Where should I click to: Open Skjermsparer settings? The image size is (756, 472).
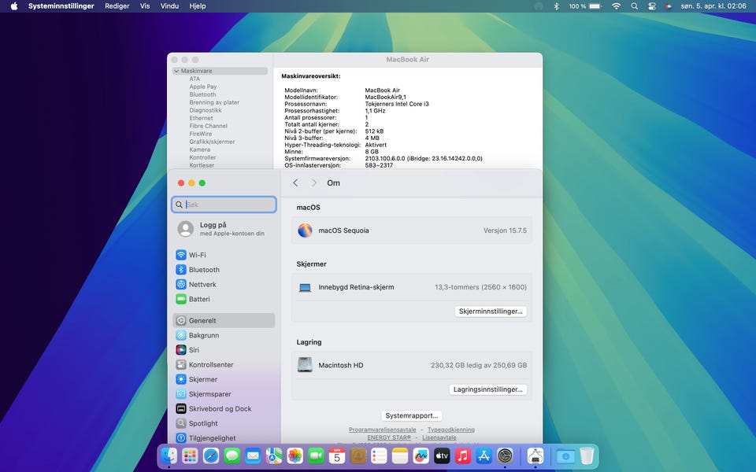(x=224, y=394)
